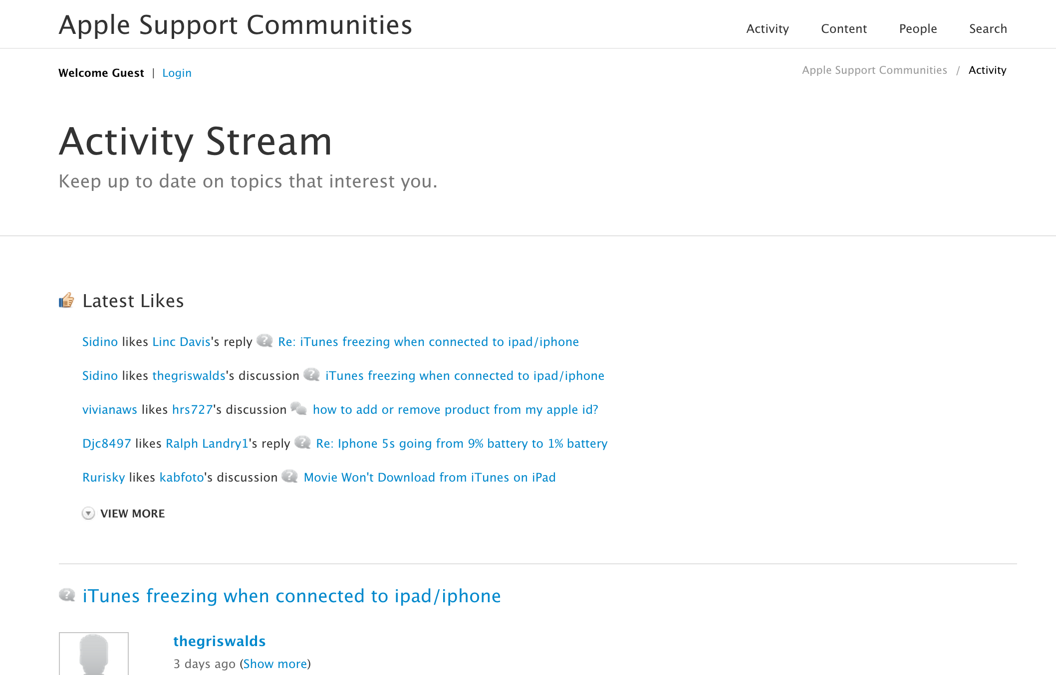The height and width of the screenshot is (675, 1056).
Task: Expand the Show more link for thegriswalds post
Action: pos(275,664)
